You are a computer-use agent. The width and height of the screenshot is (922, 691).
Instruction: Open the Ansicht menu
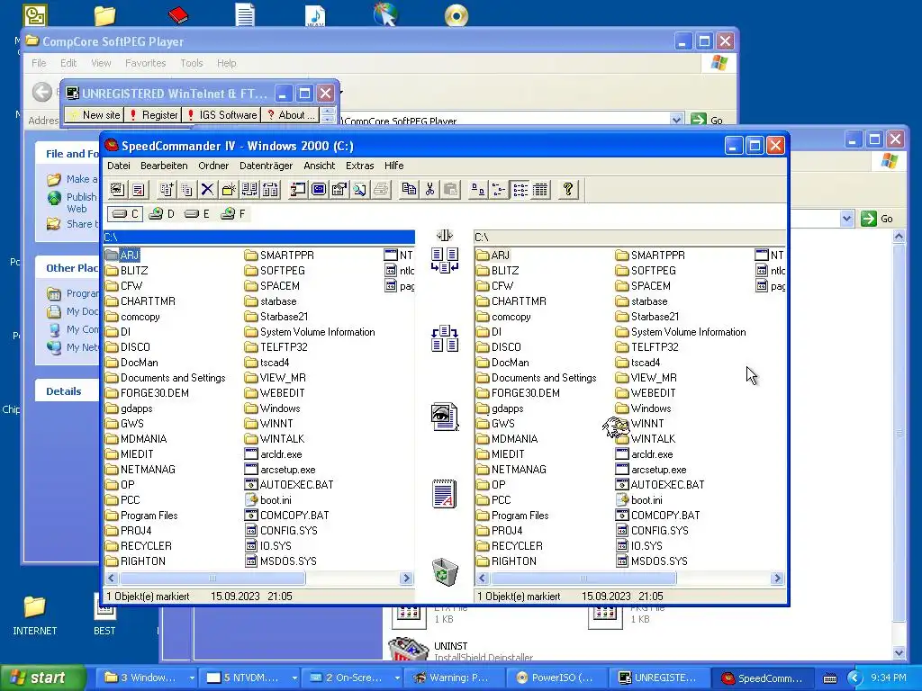coord(320,166)
